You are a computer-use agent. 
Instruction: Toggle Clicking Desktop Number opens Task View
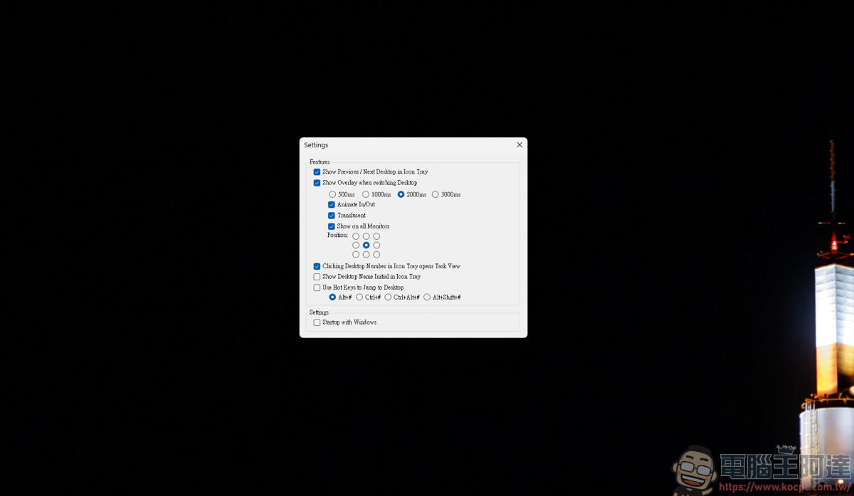[x=317, y=266]
